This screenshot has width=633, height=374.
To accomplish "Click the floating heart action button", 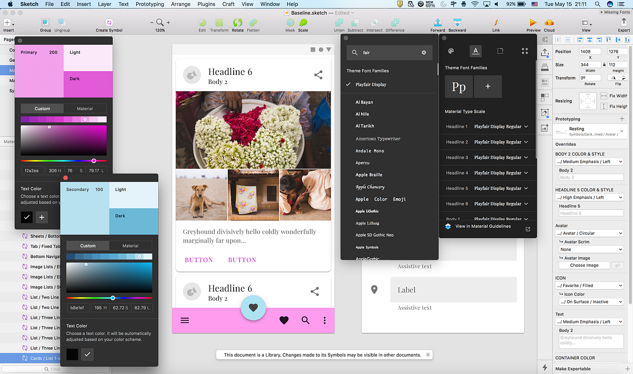I will click(x=253, y=308).
